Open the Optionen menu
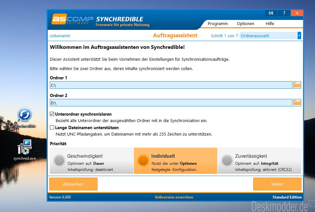 click(246, 24)
